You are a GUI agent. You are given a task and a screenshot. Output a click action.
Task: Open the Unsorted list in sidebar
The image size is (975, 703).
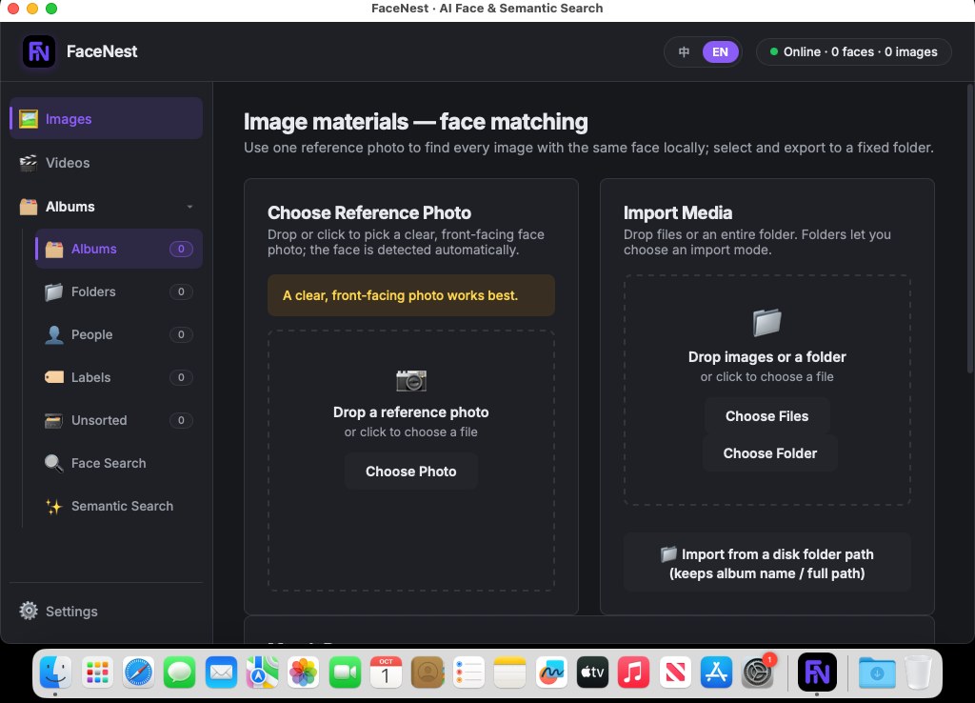tap(119, 420)
